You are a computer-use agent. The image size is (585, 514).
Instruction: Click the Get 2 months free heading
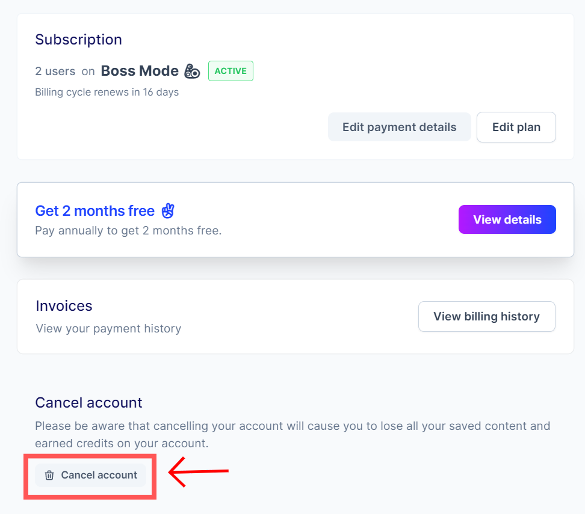(94, 211)
